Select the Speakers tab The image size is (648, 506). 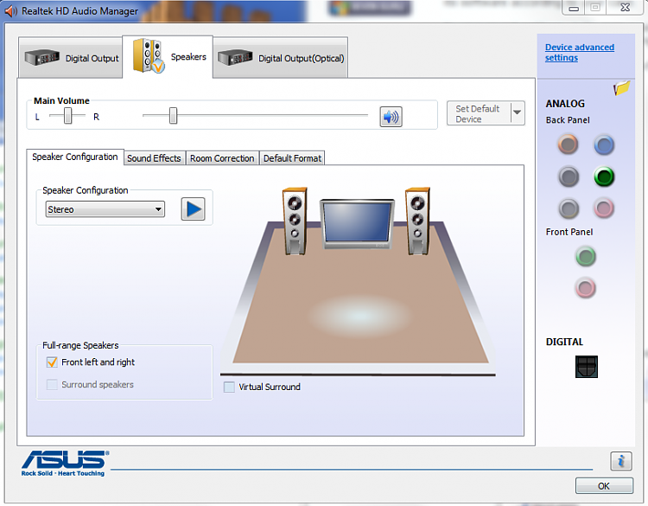[x=168, y=57]
